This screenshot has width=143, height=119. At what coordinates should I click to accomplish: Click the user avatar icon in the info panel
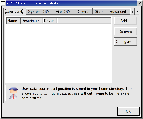pyautogui.click(x=13, y=93)
